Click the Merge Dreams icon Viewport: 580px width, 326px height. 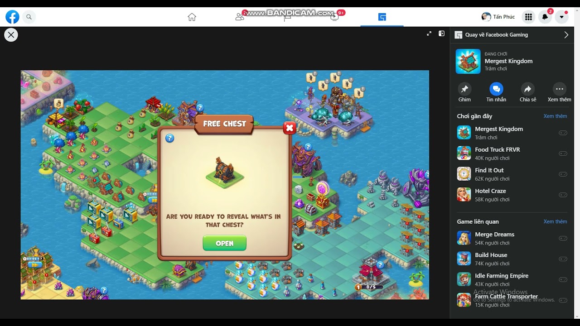coord(464,238)
